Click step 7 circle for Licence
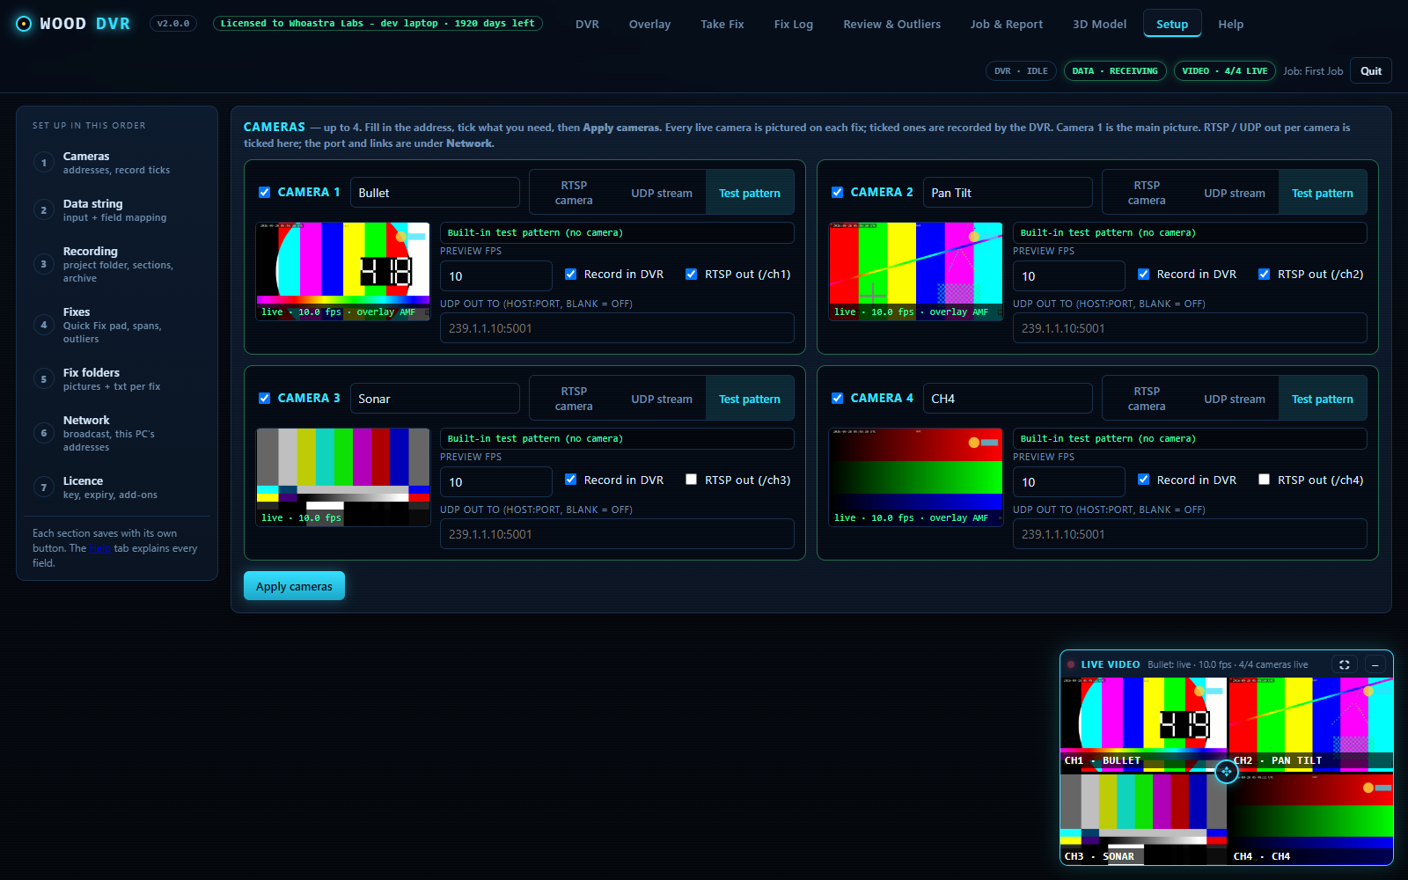 tap(44, 488)
